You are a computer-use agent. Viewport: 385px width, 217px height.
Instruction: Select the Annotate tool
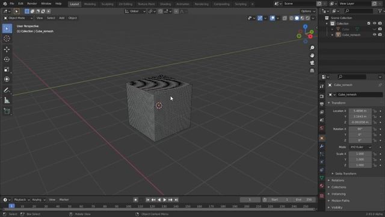pyautogui.click(x=7, y=90)
